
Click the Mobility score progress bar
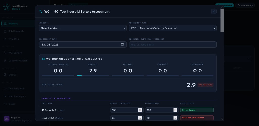[x=93, y=76]
